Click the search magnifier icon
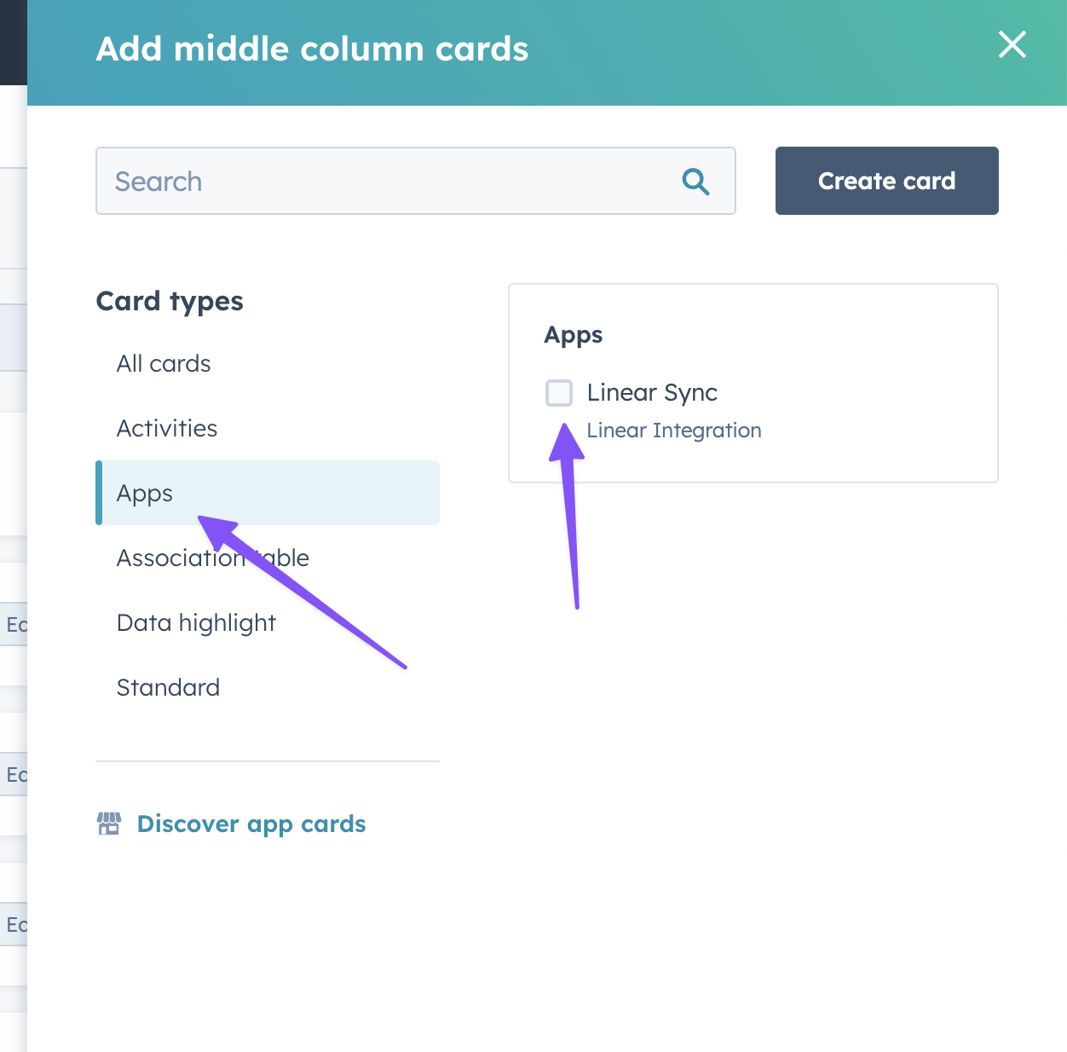 (695, 181)
